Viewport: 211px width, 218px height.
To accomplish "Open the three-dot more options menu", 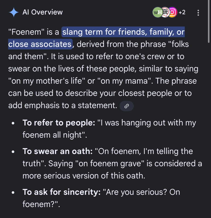I will pos(199,12).
